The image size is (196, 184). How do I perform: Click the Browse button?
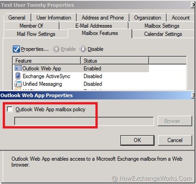[x=175, y=121]
